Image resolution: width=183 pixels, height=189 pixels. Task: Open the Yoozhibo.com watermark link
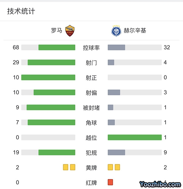point(160,184)
